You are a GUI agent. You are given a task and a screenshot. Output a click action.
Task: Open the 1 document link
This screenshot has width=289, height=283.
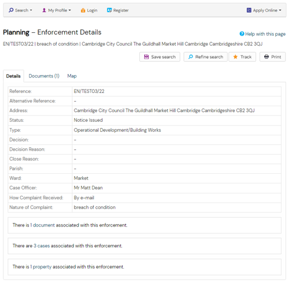click(42, 225)
